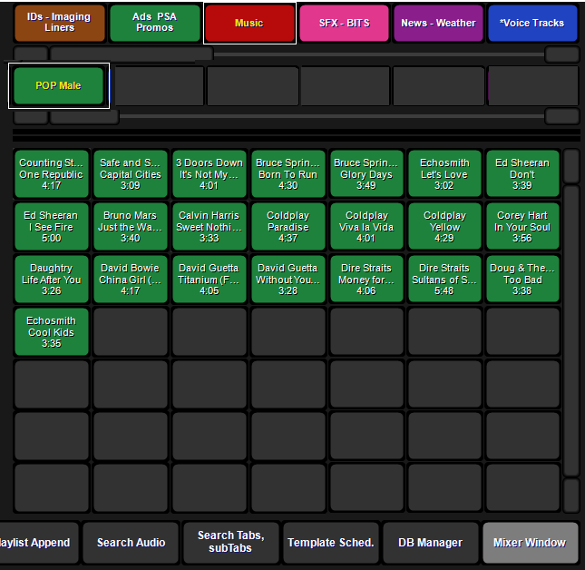Play Bruce Springsteen Glory Days
This screenshot has height=570, width=585.
point(366,174)
